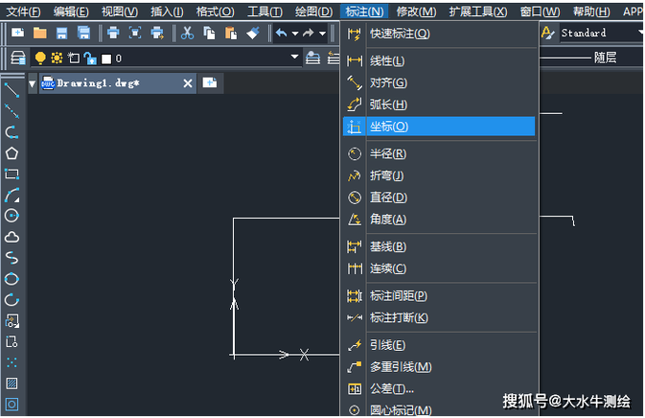The height and width of the screenshot is (418, 645).
Task: Choose 折弯(J) jogged dimension
Action: pyautogui.click(x=439, y=175)
